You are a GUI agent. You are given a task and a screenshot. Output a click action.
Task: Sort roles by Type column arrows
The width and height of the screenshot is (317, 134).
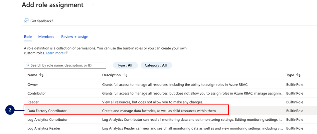298,75
